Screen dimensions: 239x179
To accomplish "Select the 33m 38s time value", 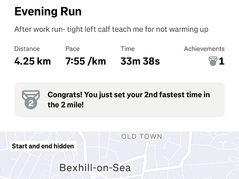I will pyautogui.click(x=140, y=62).
